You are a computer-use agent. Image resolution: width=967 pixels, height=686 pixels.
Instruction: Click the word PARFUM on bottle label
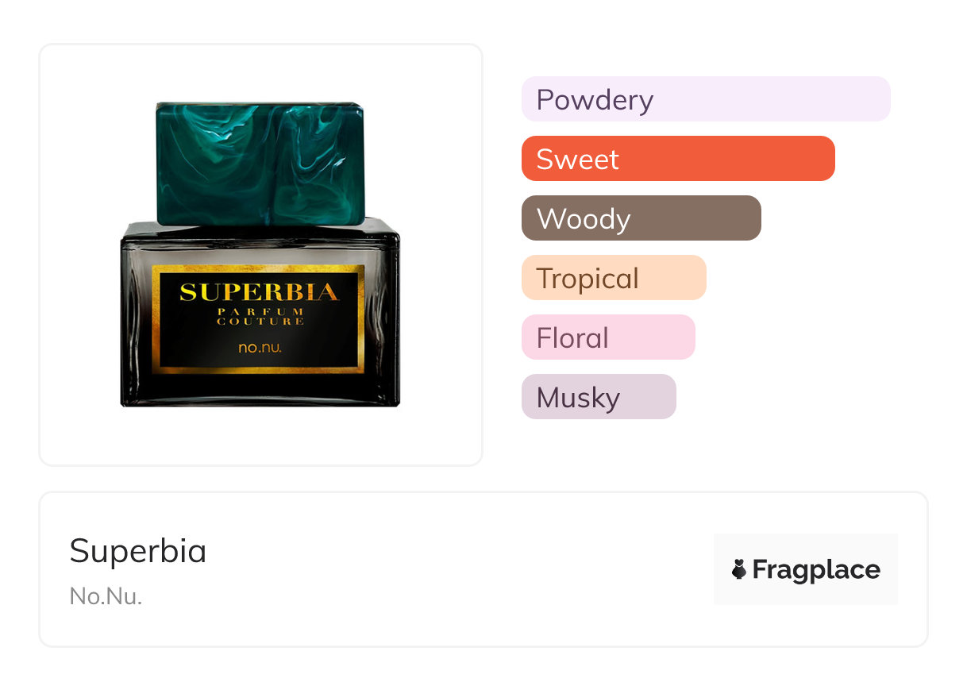coord(259,311)
